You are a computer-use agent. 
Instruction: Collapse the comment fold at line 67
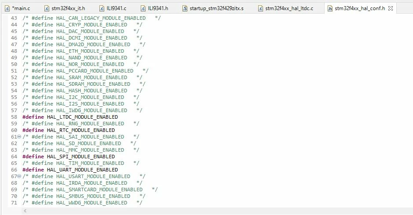click(x=19, y=176)
